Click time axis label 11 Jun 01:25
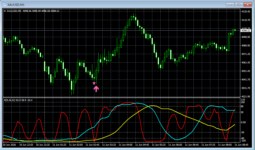 [x=59, y=145]
